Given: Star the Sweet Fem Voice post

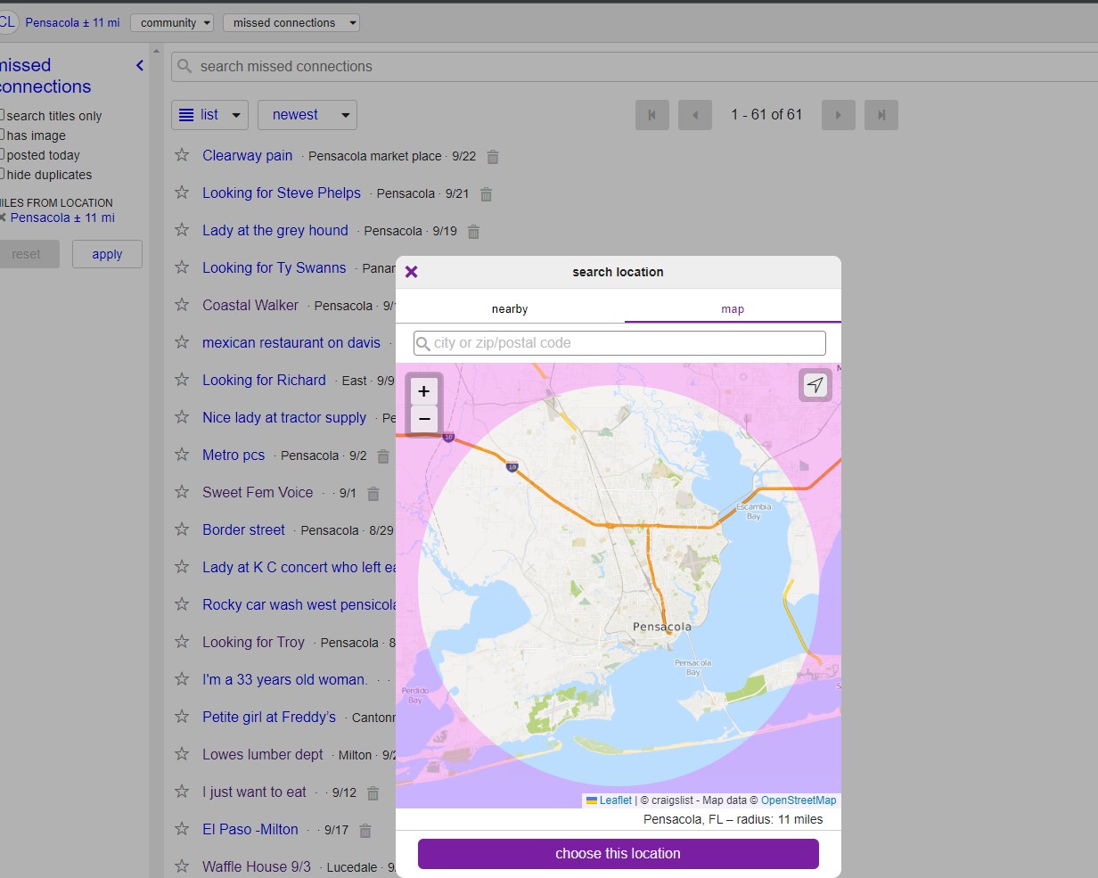Looking at the screenshot, I should tap(182, 492).
